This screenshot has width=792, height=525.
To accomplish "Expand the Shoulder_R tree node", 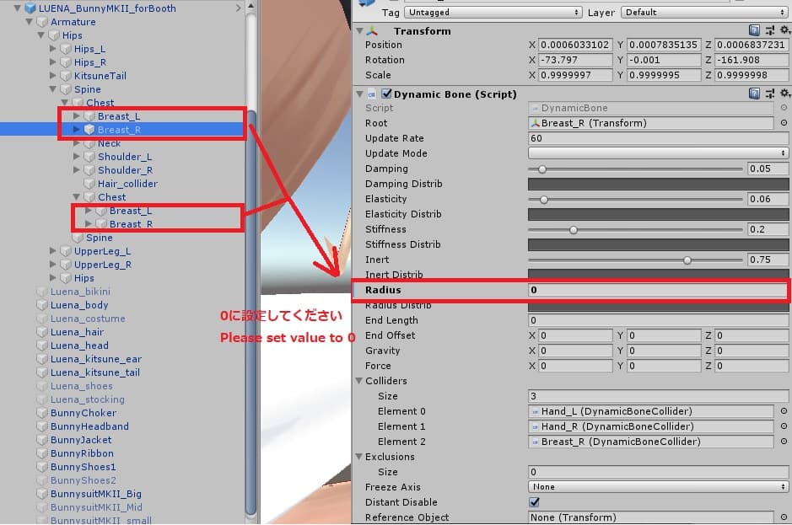I will [x=76, y=170].
